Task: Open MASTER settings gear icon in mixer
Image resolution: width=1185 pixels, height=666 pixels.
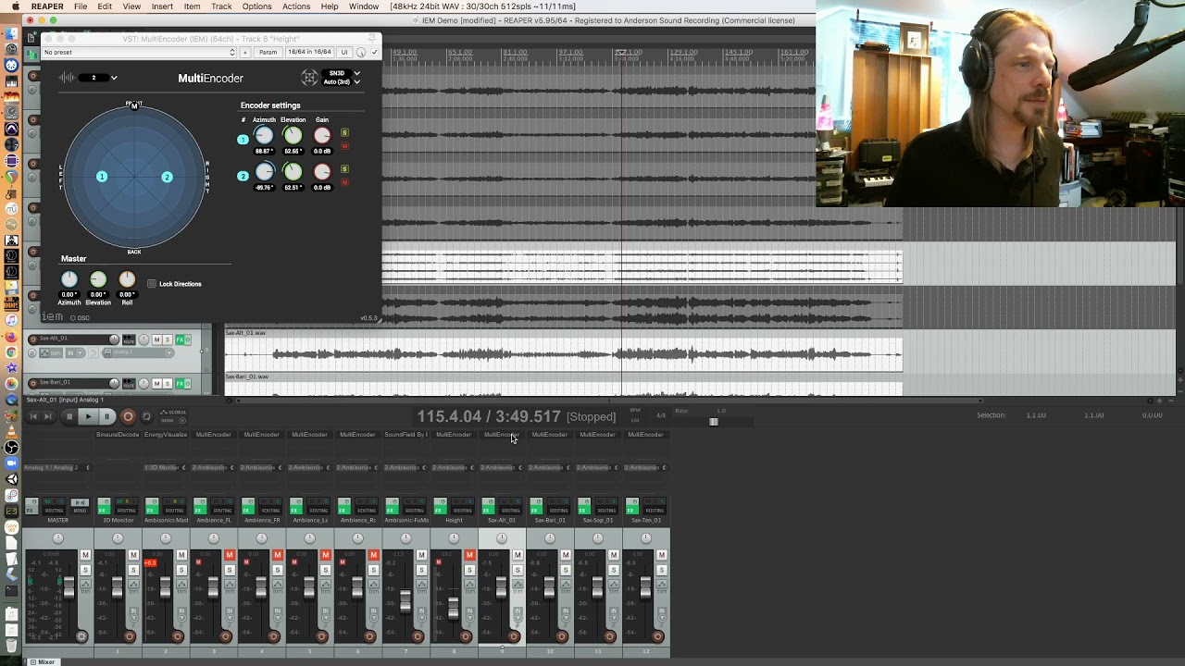Action: click(81, 636)
